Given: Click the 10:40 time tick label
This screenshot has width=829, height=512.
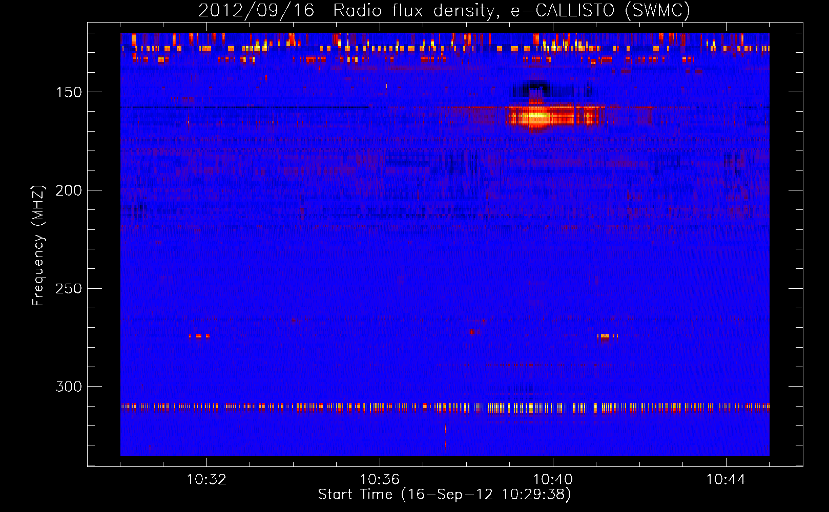Looking at the screenshot, I should pos(553,480).
